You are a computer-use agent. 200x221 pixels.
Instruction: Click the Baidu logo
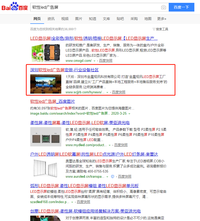[15, 6]
